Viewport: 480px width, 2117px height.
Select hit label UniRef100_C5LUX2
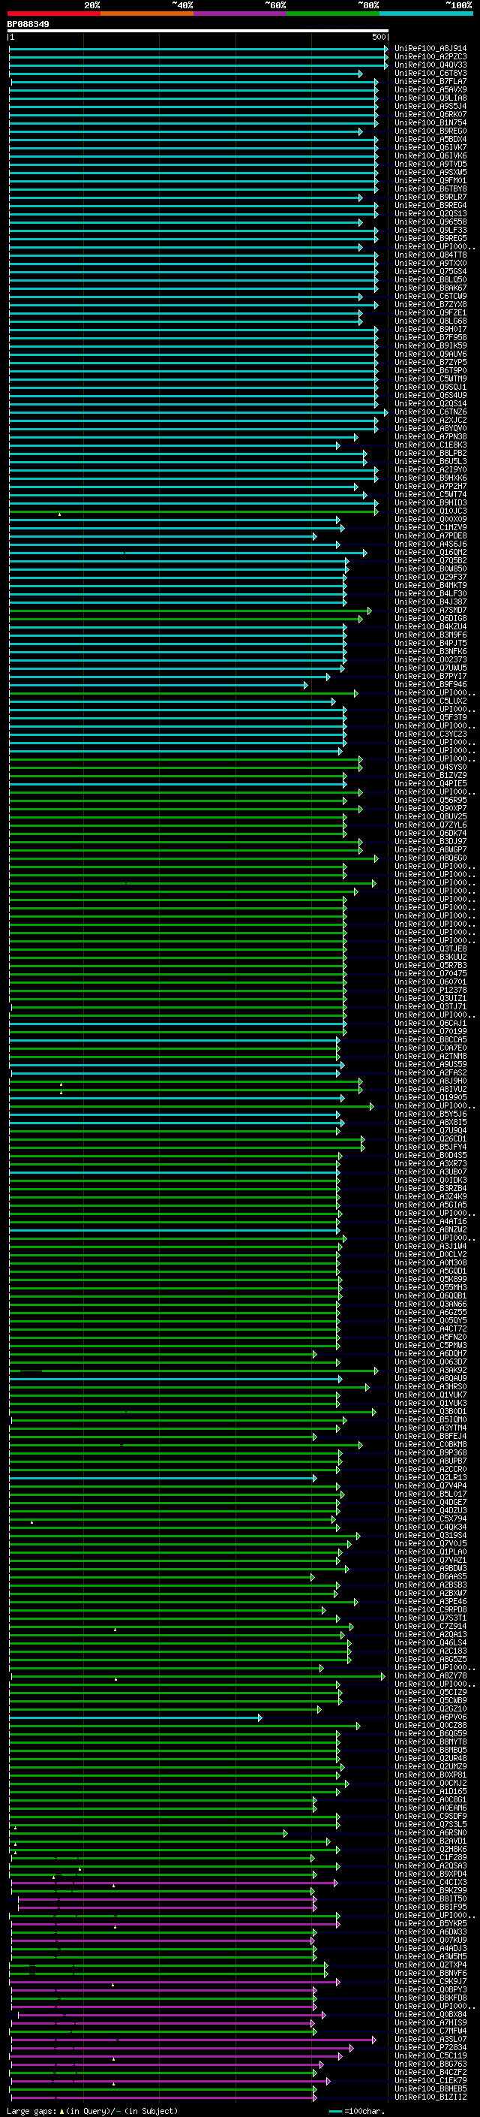[430, 701]
